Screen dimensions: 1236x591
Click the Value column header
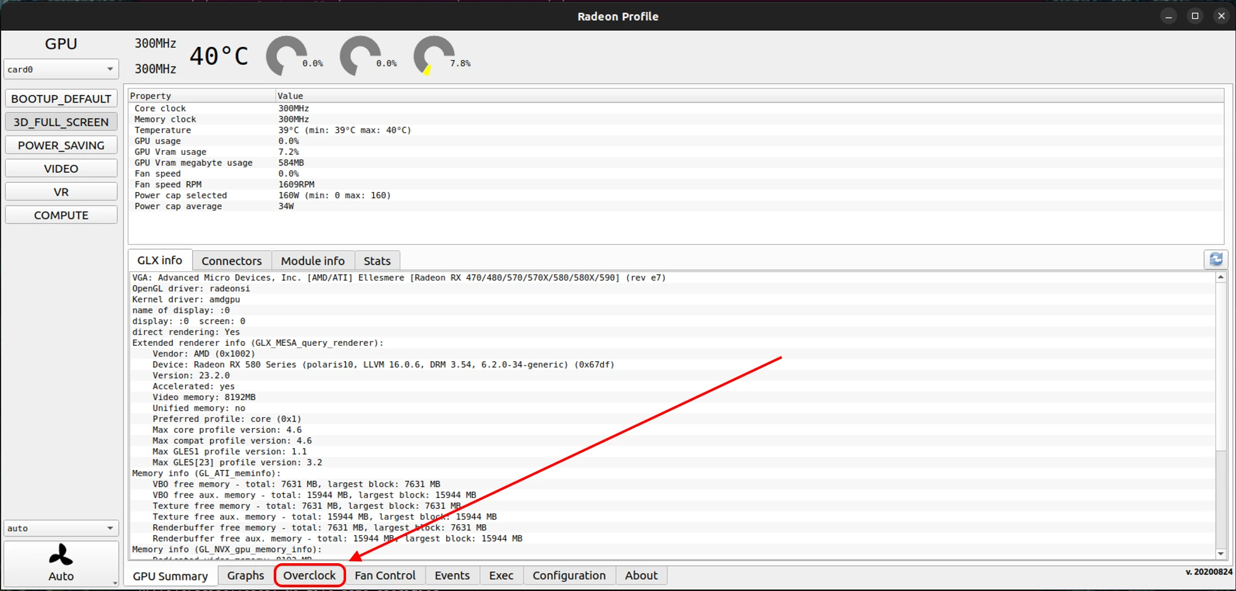coord(290,96)
